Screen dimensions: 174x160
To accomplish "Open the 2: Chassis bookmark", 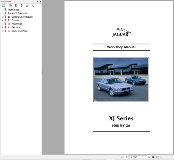I will coord(13,20).
